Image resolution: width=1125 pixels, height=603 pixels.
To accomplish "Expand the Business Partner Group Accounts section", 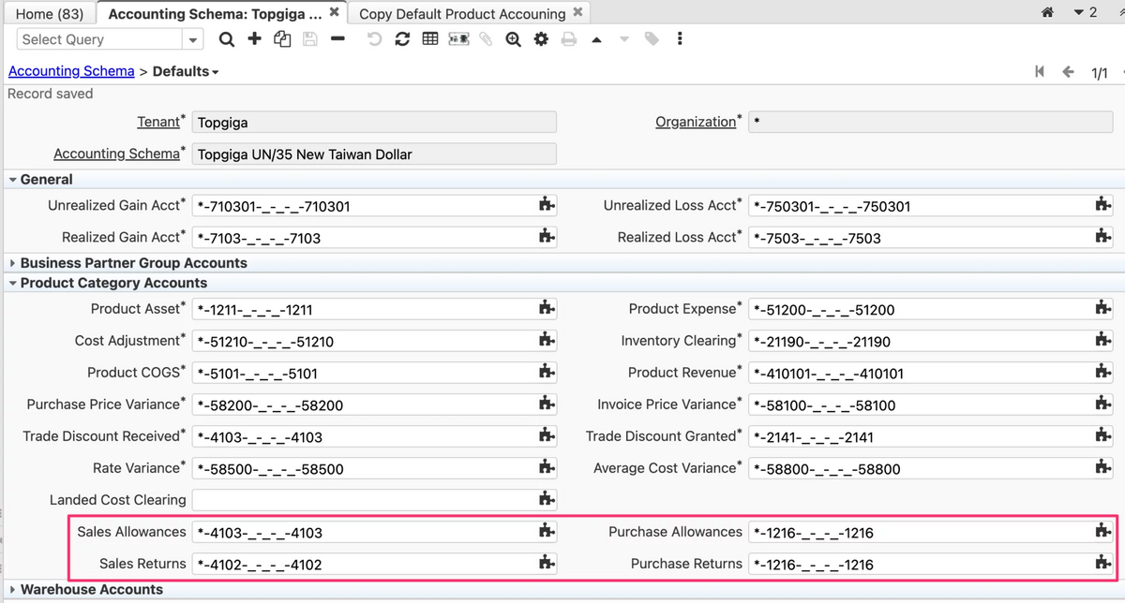I will coord(13,263).
